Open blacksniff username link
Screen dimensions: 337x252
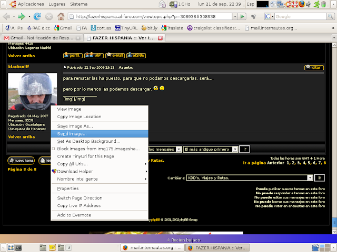(x=18, y=67)
